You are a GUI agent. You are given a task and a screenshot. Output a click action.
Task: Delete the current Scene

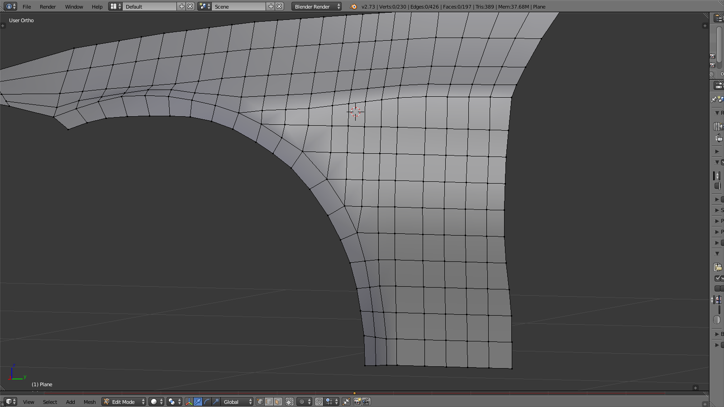pos(280,7)
